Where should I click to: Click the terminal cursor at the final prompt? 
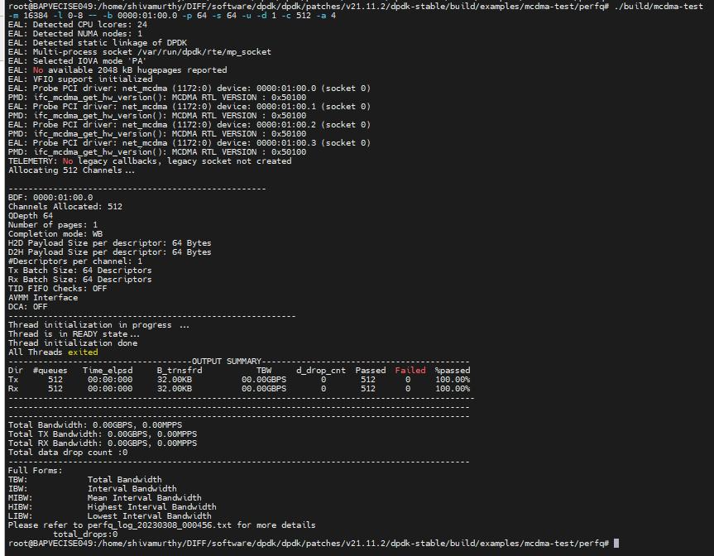coord(616,543)
